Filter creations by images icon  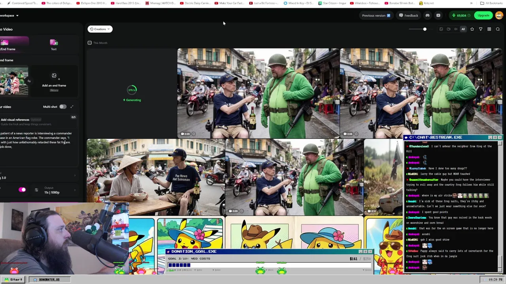[x=441, y=29]
